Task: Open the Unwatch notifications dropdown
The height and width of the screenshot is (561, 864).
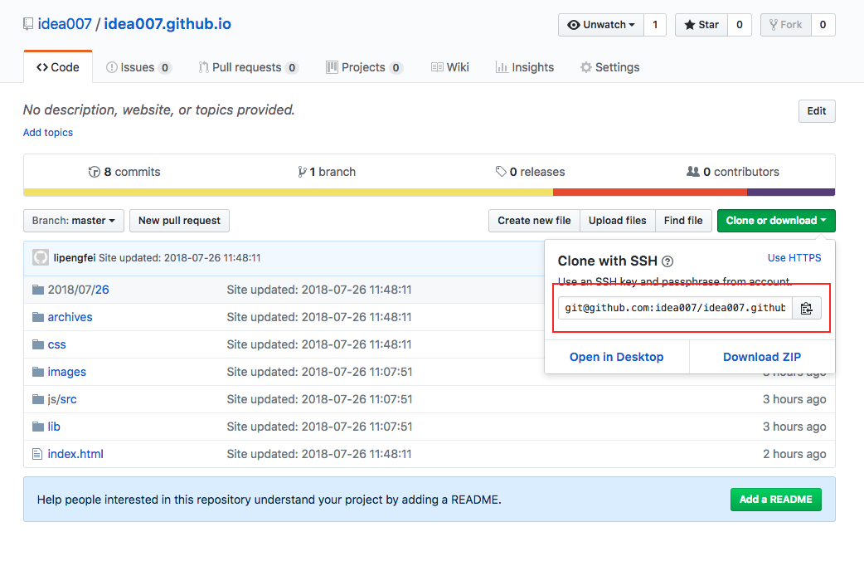Action: click(600, 25)
